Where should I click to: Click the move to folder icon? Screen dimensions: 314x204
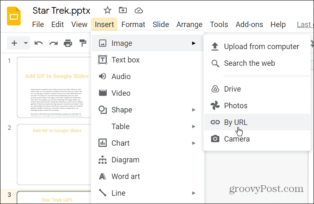[123, 10]
